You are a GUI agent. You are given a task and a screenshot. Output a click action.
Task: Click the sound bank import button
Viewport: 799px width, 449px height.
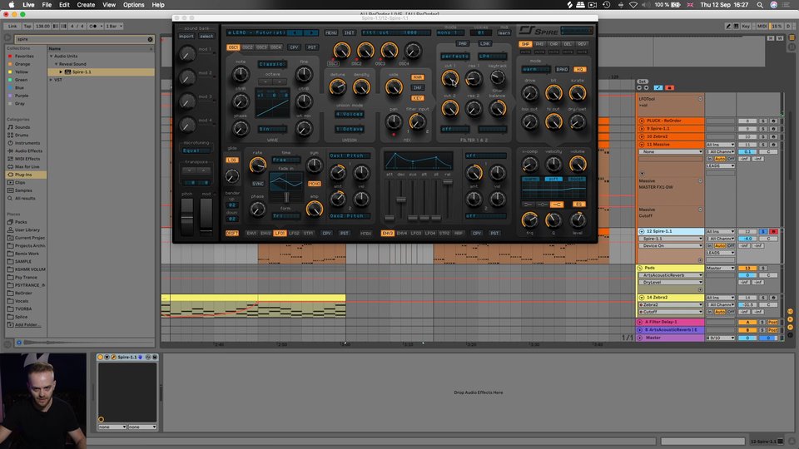pos(186,36)
